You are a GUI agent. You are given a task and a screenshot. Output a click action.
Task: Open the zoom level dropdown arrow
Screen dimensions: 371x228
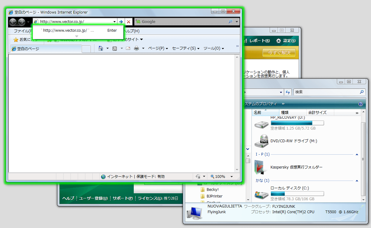click(232, 177)
